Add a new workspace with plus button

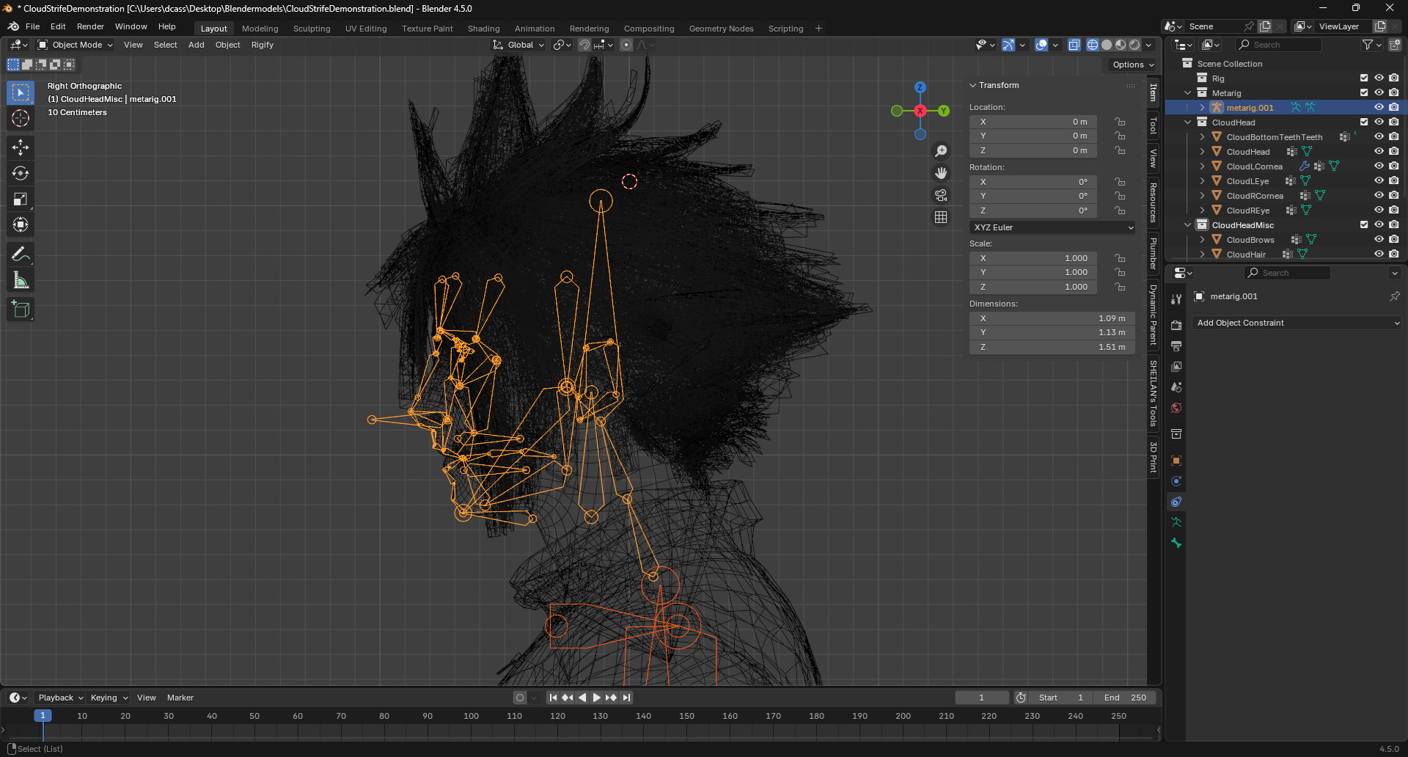(x=818, y=29)
